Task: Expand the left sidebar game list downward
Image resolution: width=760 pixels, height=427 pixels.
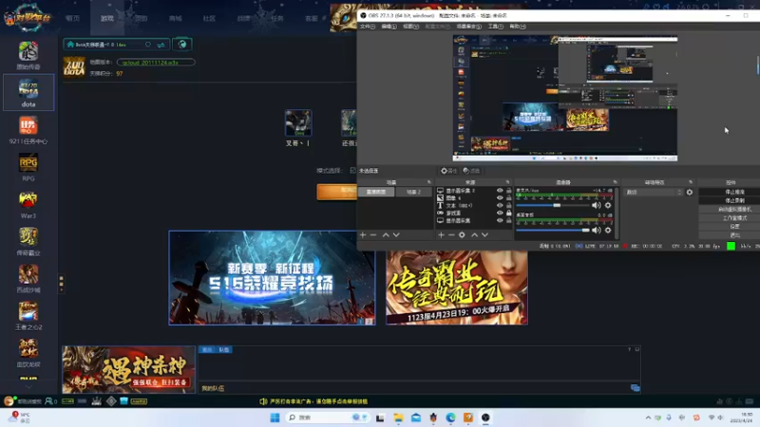Action: click(x=28, y=387)
